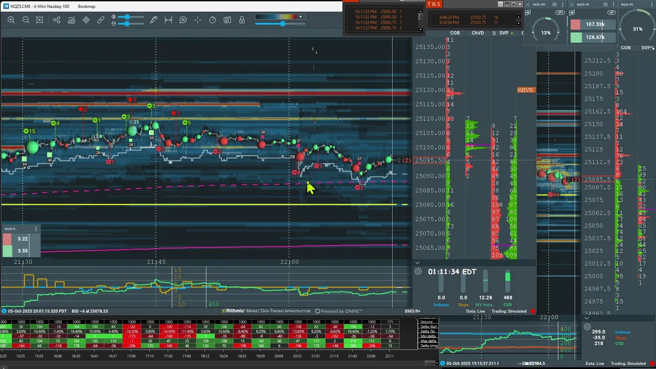The width and height of the screenshot is (656, 369).
Task: Click the owl icon in toolbar
Action: (227, 20)
